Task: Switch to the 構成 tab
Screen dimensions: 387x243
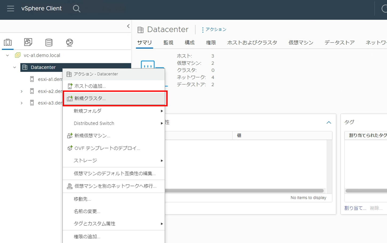Action: [x=190, y=42]
